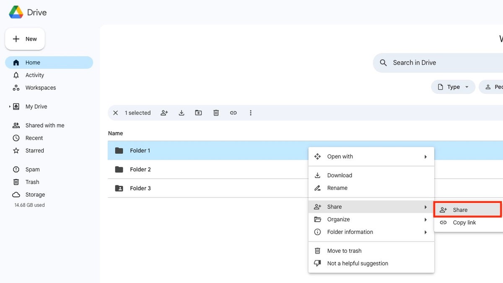Screen dimensions: 503x283
Task: Open Activity in the sidebar
Action: (x=34, y=75)
